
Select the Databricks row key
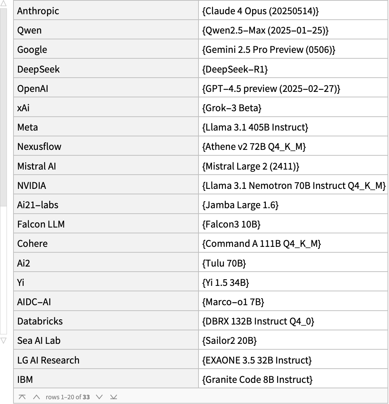coord(40,321)
